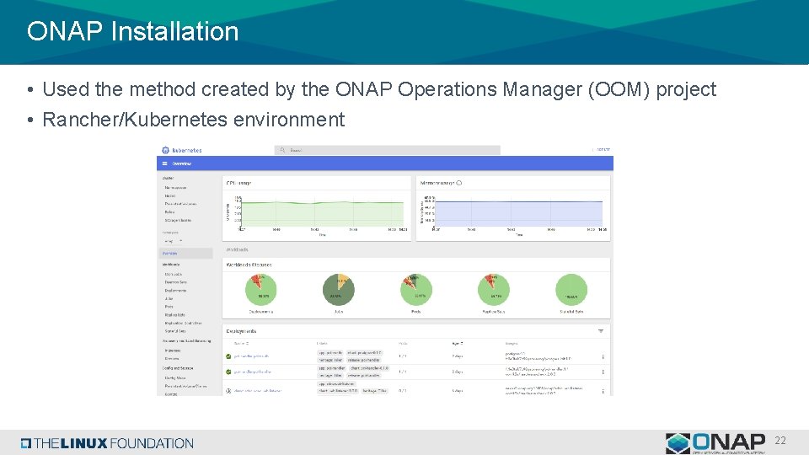
Task: Click the Deployments status pie chart
Action: click(x=260, y=290)
